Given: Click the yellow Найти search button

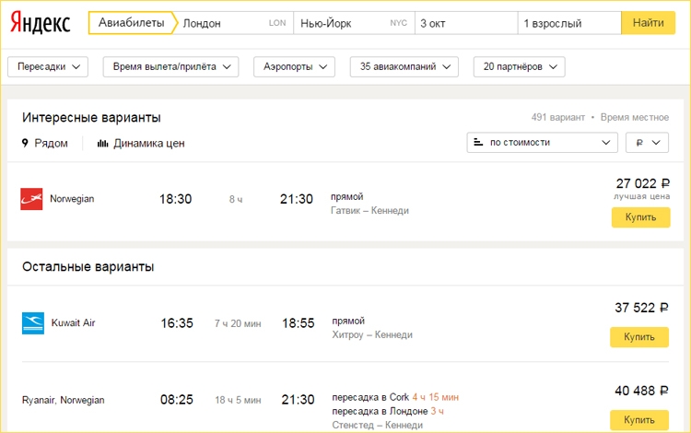Looking at the screenshot, I should [649, 23].
